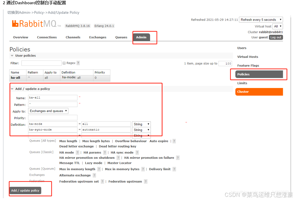The image size is (294, 200).
Task: Open the Virtual host selector
Action: pyautogui.click(x=278, y=26)
